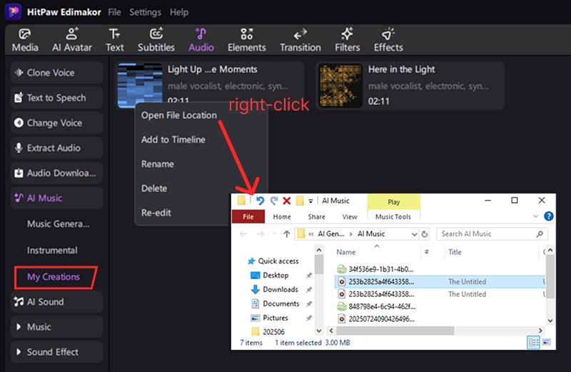Click the Here in the Light thumbnail
Image resolution: width=571 pixels, height=372 pixels.
coord(340,85)
